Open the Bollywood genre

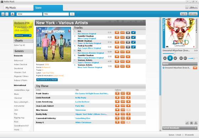point(18,61)
